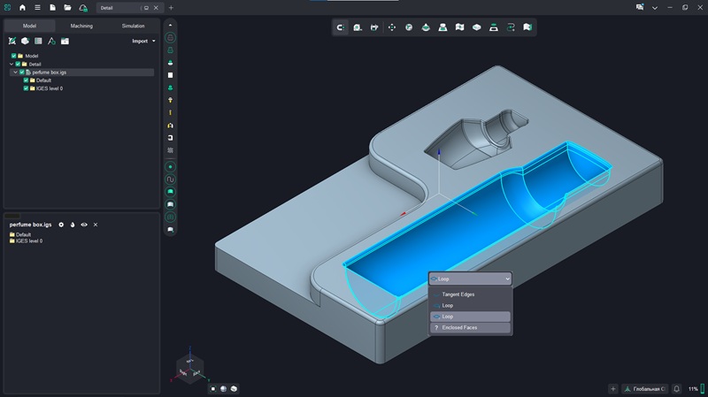Viewport: 708px width, 397px height.
Task: Open the hamburger main menu
Action: (x=37, y=7)
